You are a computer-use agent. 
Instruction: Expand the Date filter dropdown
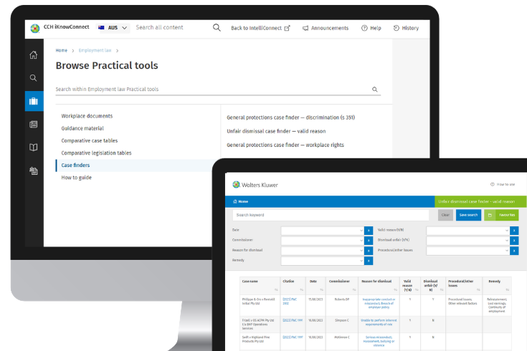click(x=323, y=230)
